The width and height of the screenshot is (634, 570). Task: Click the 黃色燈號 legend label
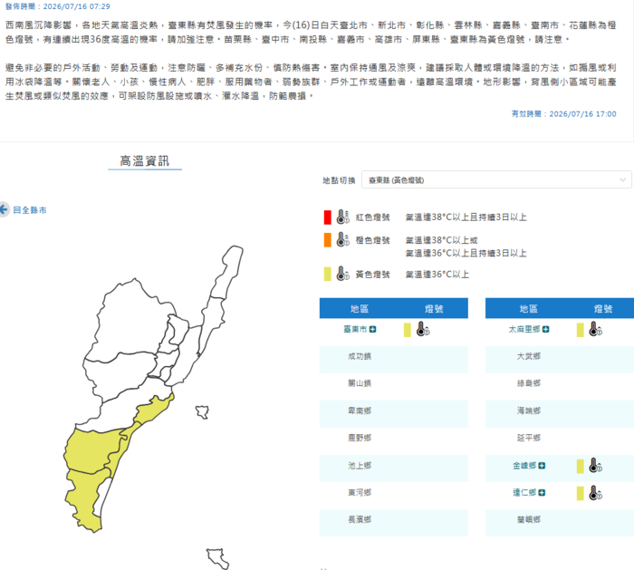[x=372, y=275]
